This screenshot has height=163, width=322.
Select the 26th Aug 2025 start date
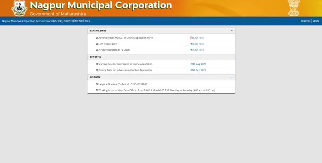[x=198, y=64]
